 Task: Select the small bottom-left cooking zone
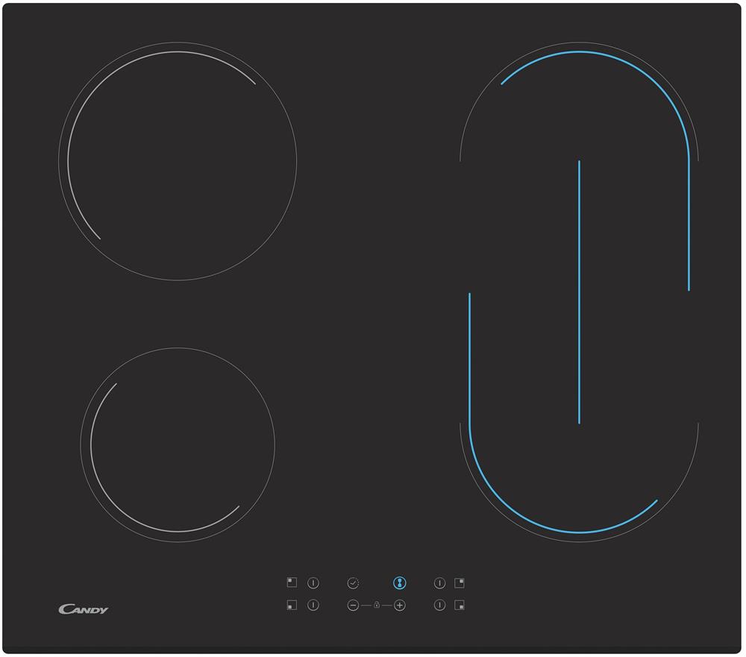pos(178,445)
